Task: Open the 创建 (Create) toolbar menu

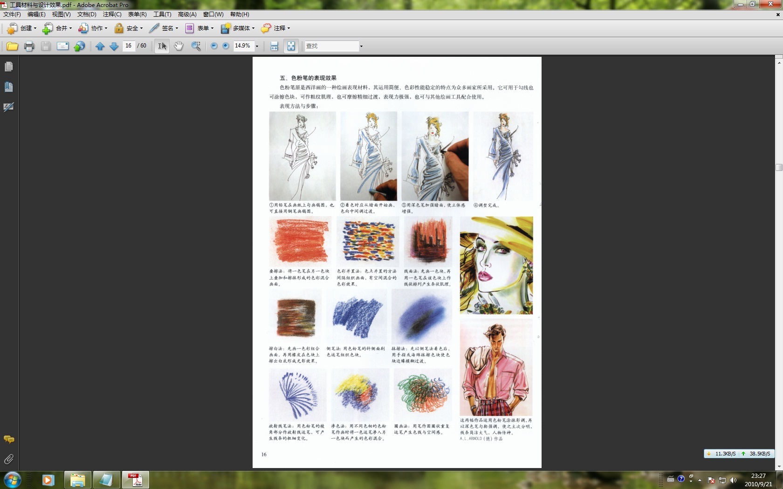Action: [21, 28]
